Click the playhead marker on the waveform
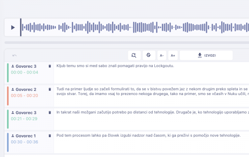 point(21,27)
